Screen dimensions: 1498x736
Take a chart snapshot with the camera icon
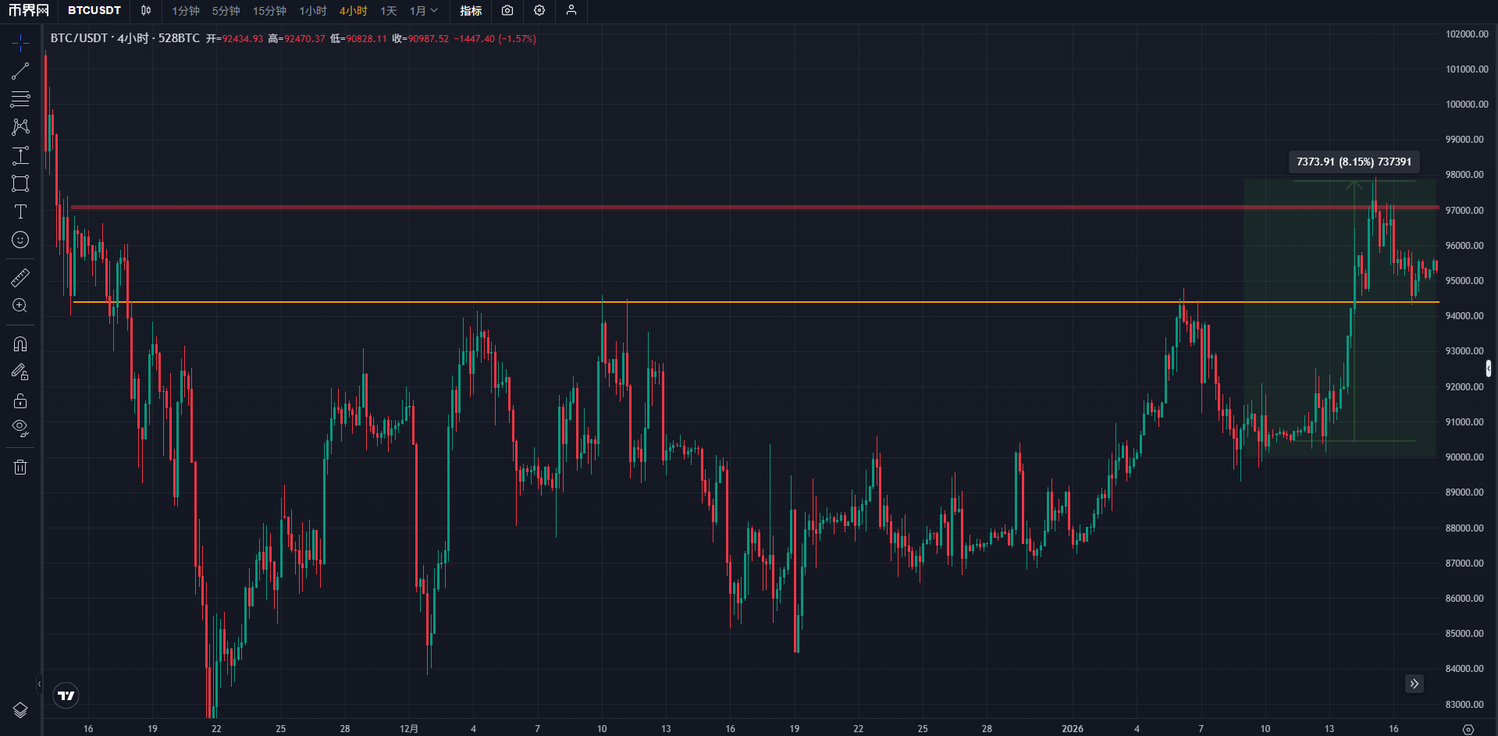point(507,11)
